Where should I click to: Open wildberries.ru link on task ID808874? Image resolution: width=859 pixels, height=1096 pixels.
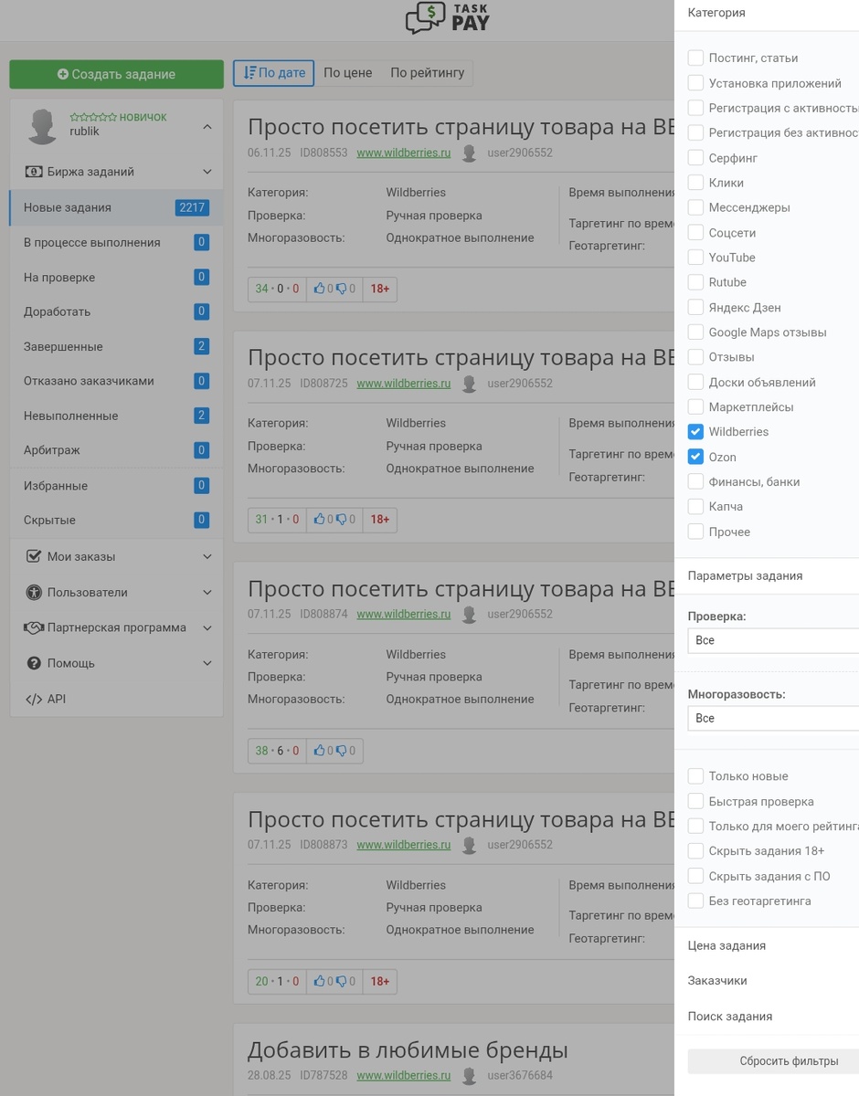coord(404,614)
